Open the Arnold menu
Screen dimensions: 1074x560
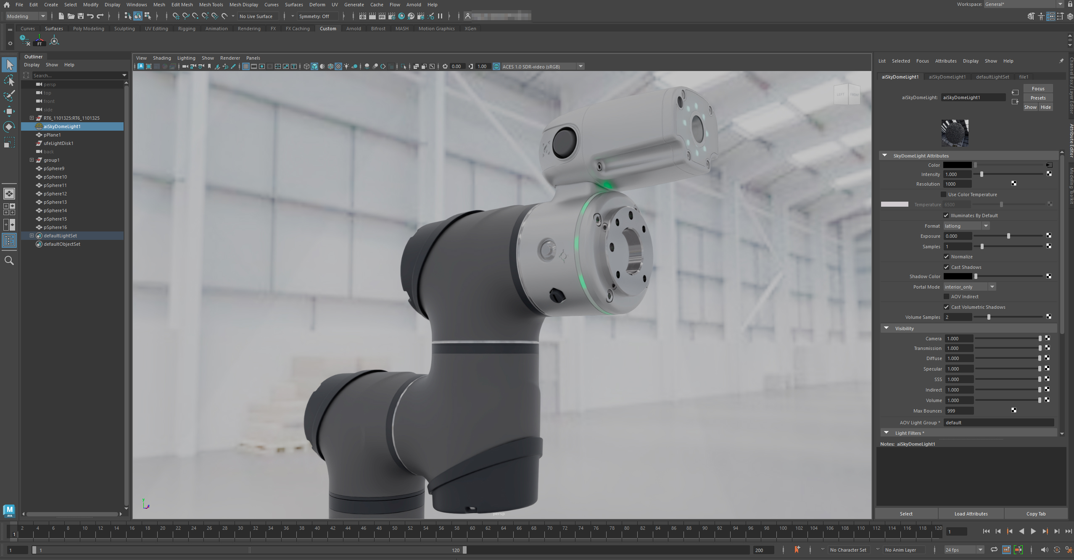pyautogui.click(x=413, y=5)
